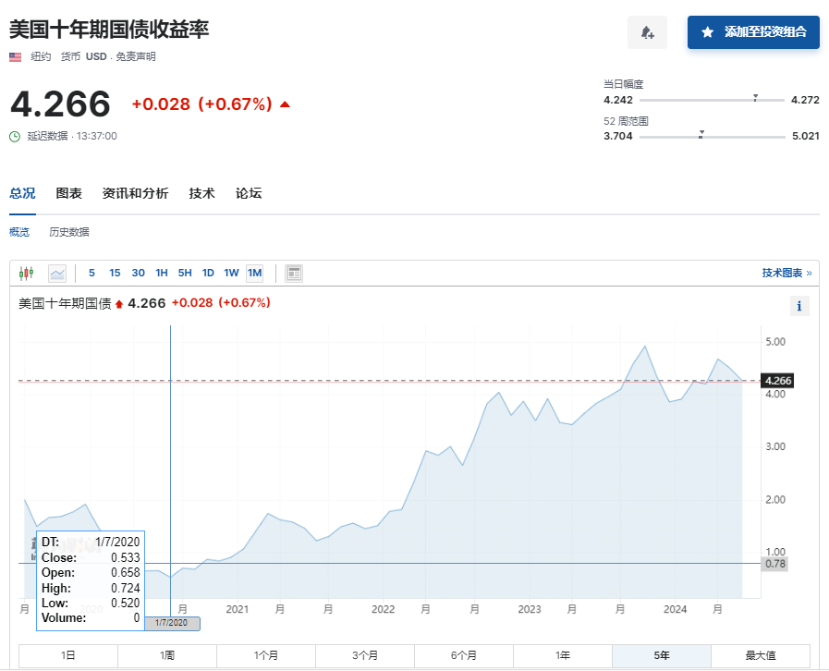This screenshot has height=671, width=829.
Task: Click the chart info icon
Action: coord(799,306)
